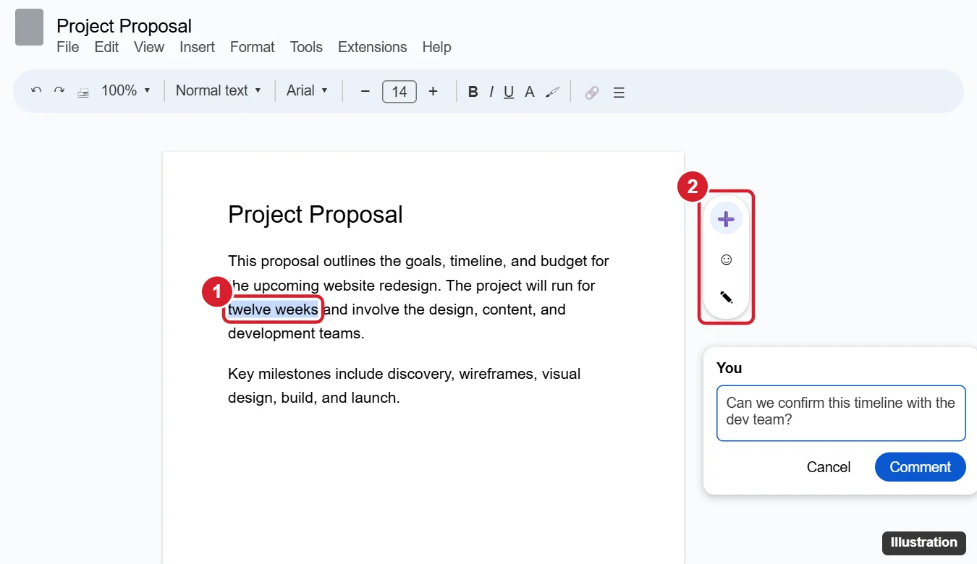Focus the comment text box
The image size is (977, 564).
pyautogui.click(x=841, y=413)
